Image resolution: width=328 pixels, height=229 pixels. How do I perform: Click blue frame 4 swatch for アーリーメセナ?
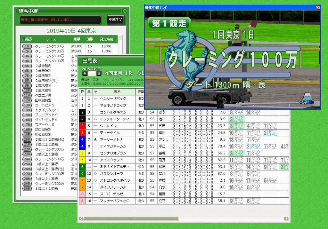(82, 139)
